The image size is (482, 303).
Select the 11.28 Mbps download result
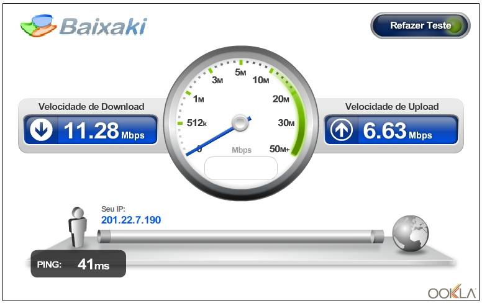104,131
